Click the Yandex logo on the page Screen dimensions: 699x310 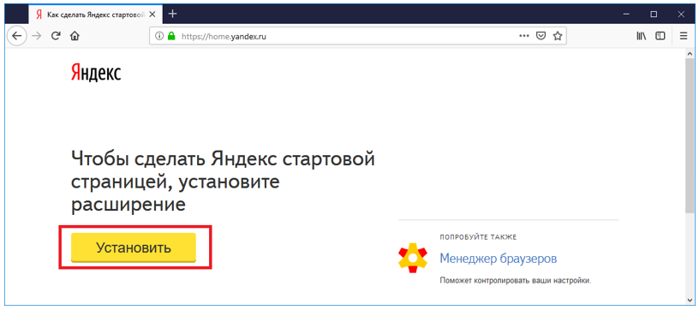(x=96, y=72)
